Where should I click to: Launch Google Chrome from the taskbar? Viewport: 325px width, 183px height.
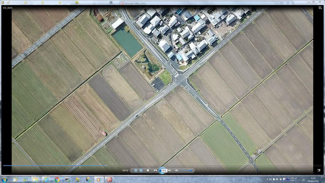pos(57,180)
